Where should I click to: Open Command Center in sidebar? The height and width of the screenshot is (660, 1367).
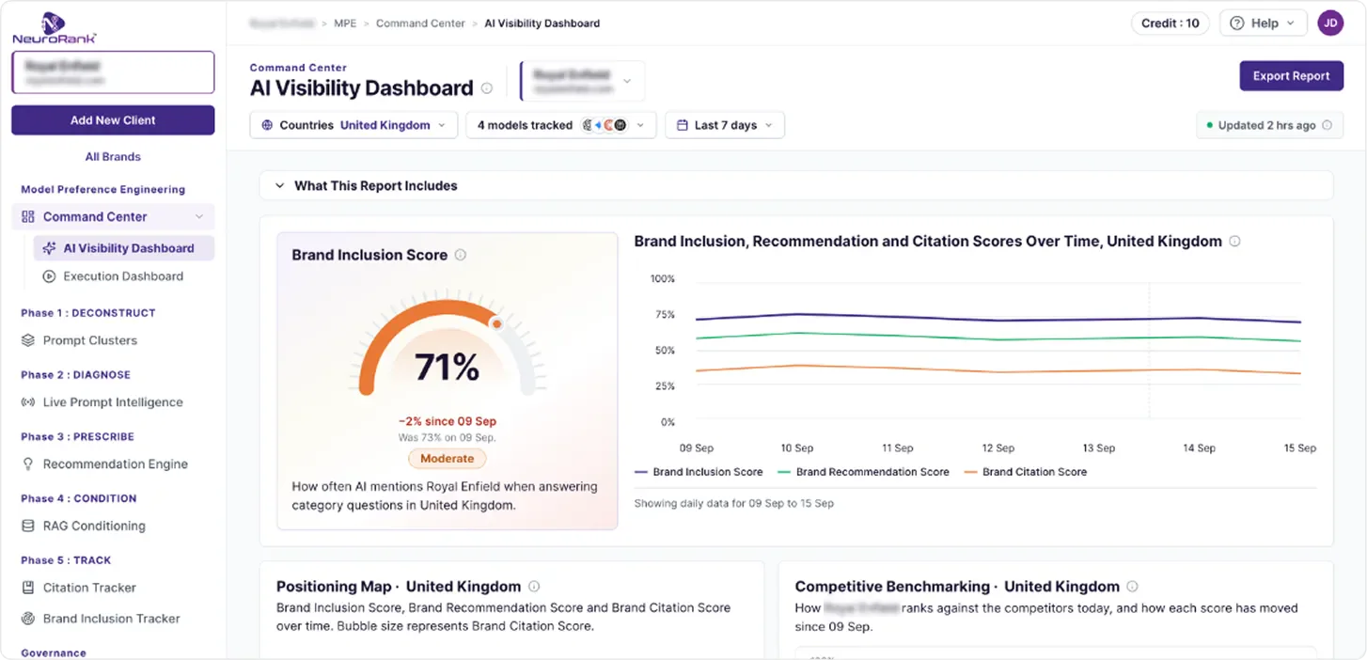113,216
